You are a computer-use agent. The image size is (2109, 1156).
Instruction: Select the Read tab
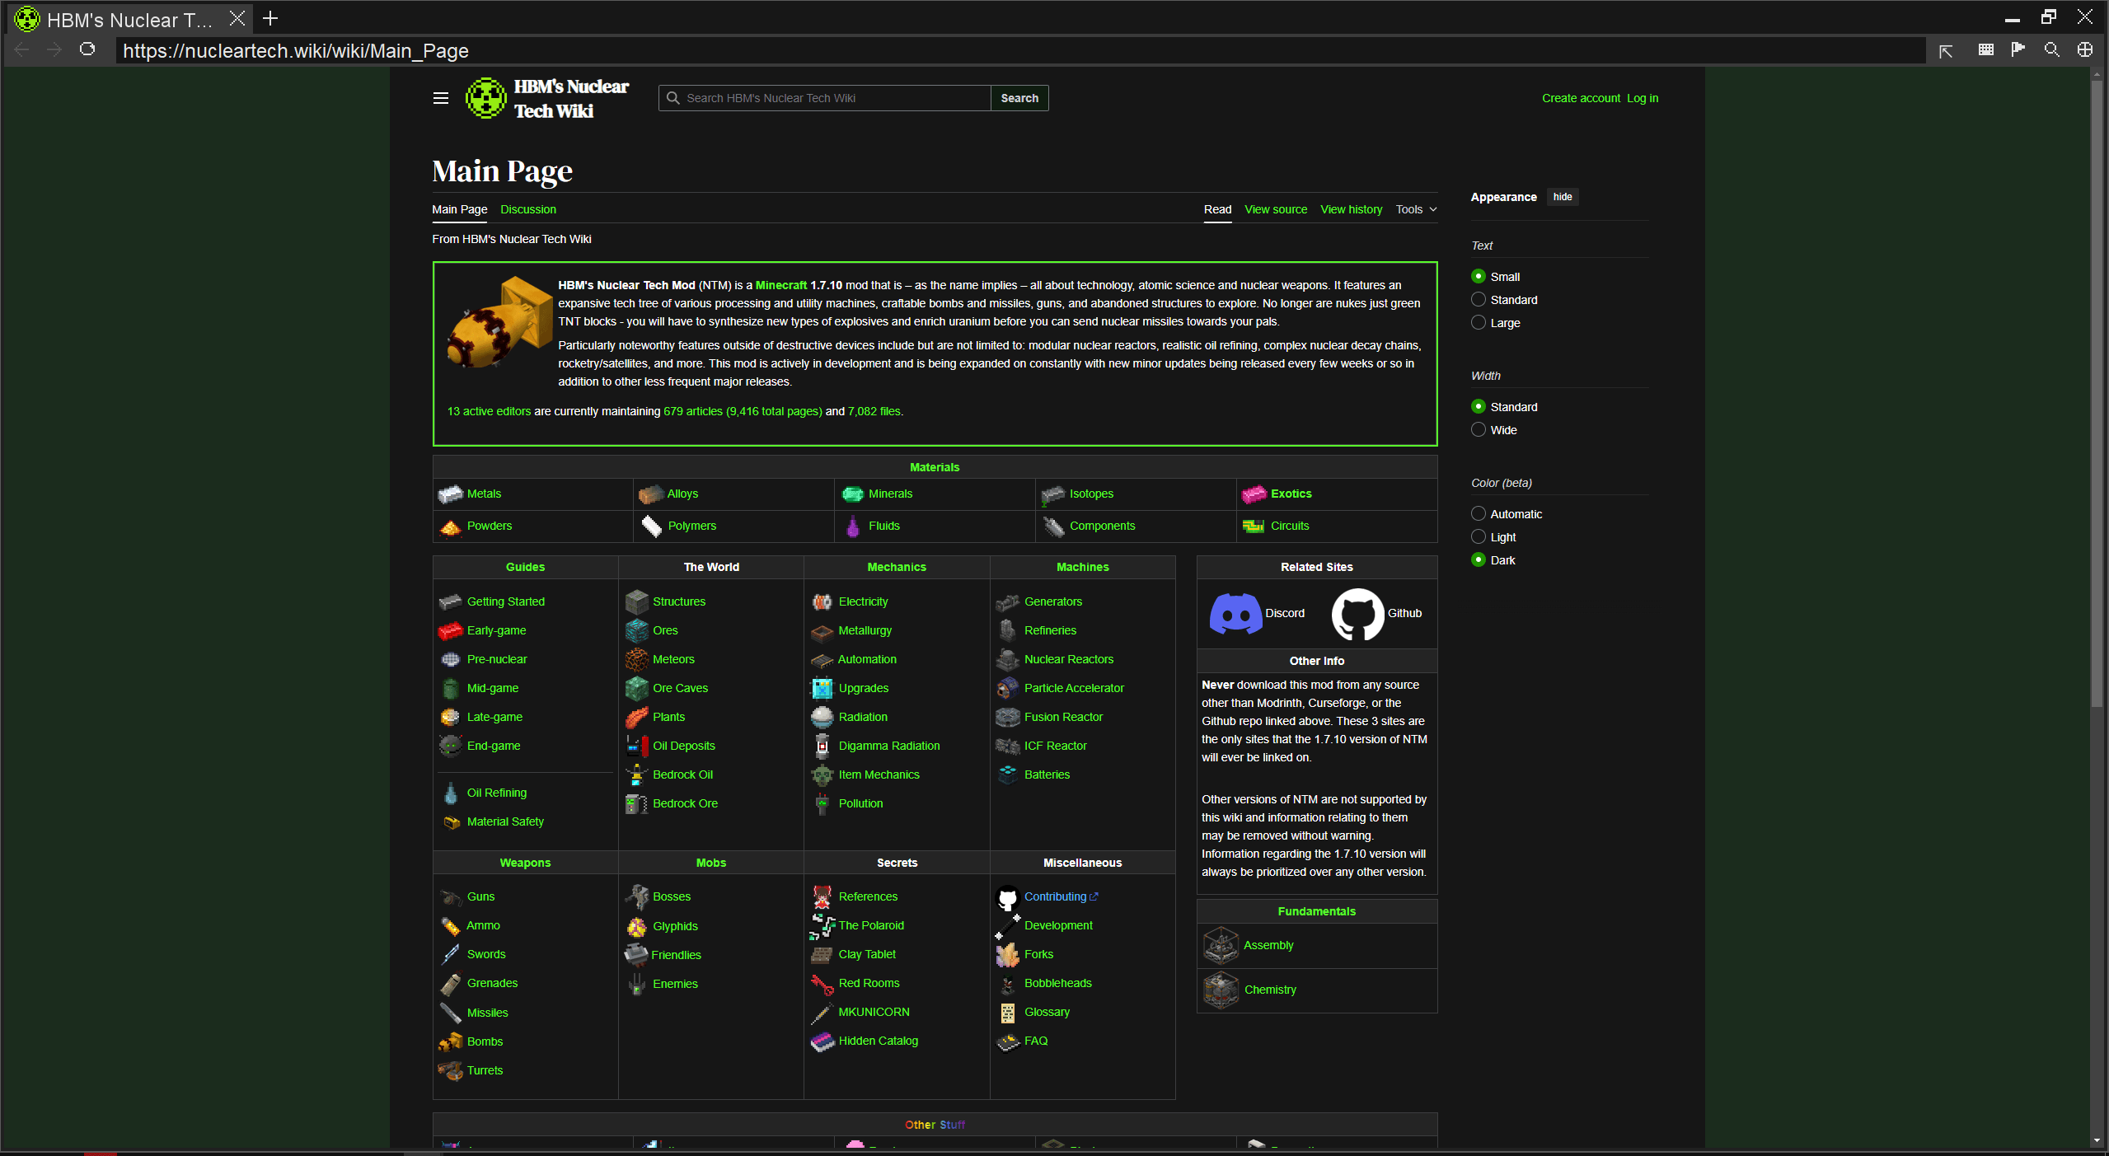[1217, 209]
